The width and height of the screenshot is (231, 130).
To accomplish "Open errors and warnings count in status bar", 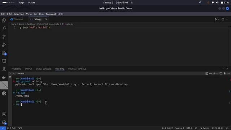I will click(11, 128).
